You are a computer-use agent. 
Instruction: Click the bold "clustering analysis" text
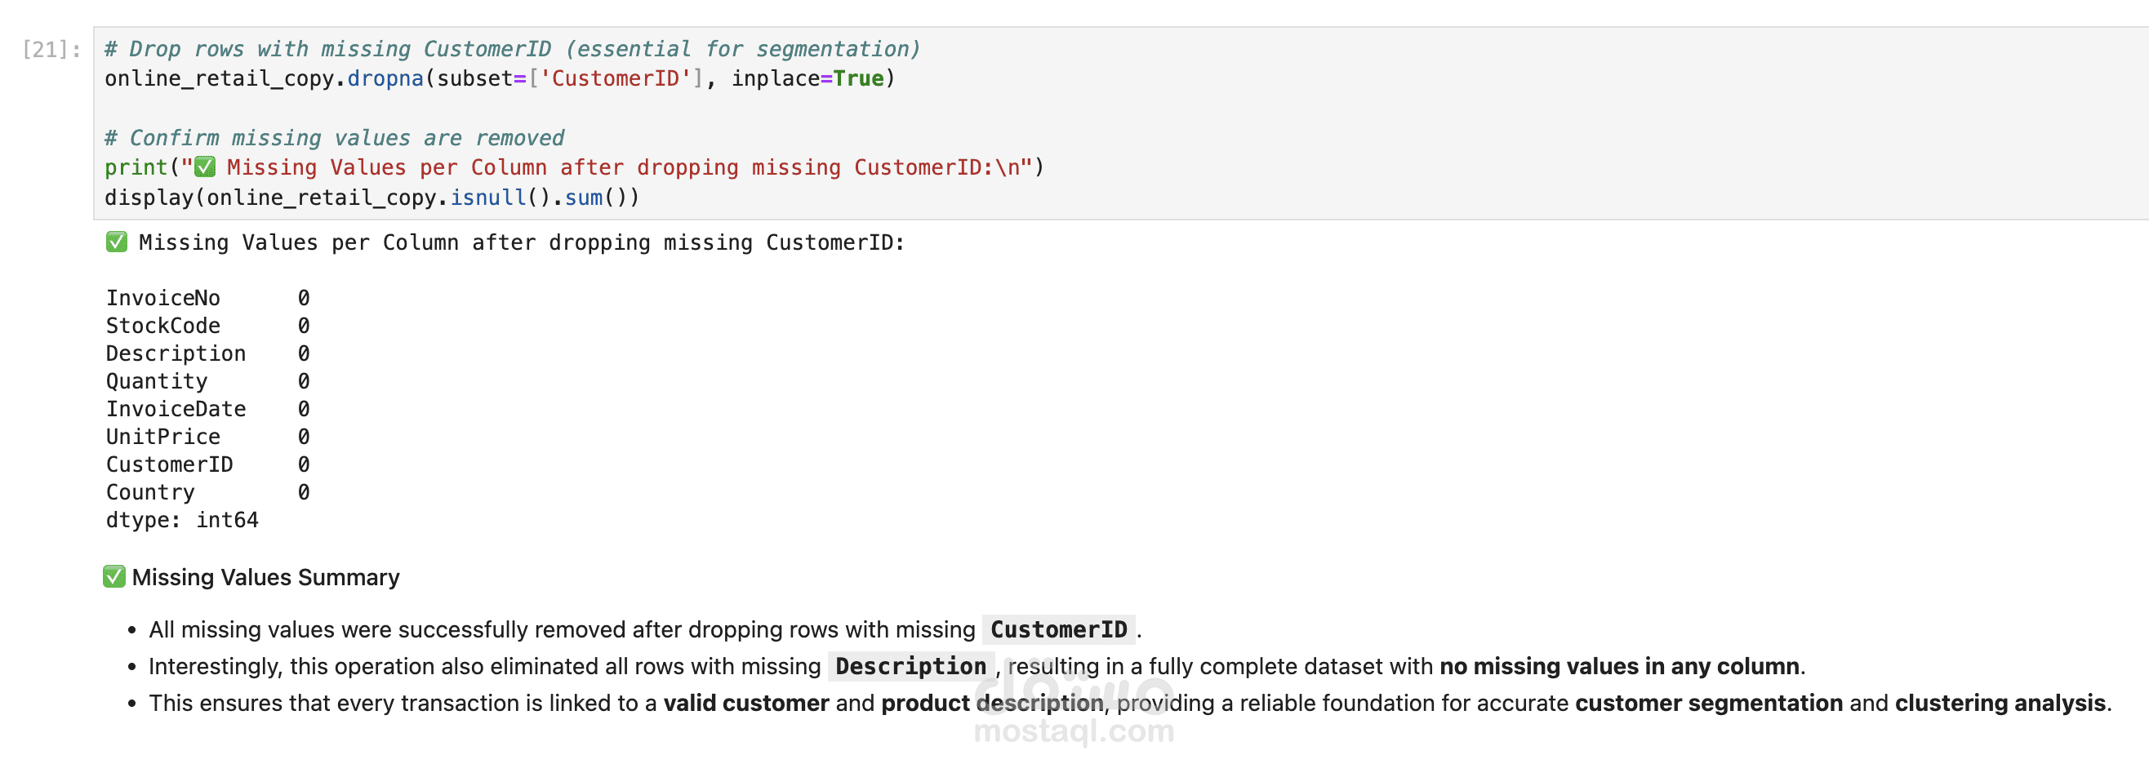(2000, 703)
